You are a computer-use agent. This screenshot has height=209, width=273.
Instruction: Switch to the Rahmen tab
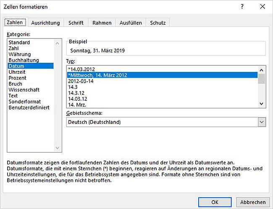(102, 23)
